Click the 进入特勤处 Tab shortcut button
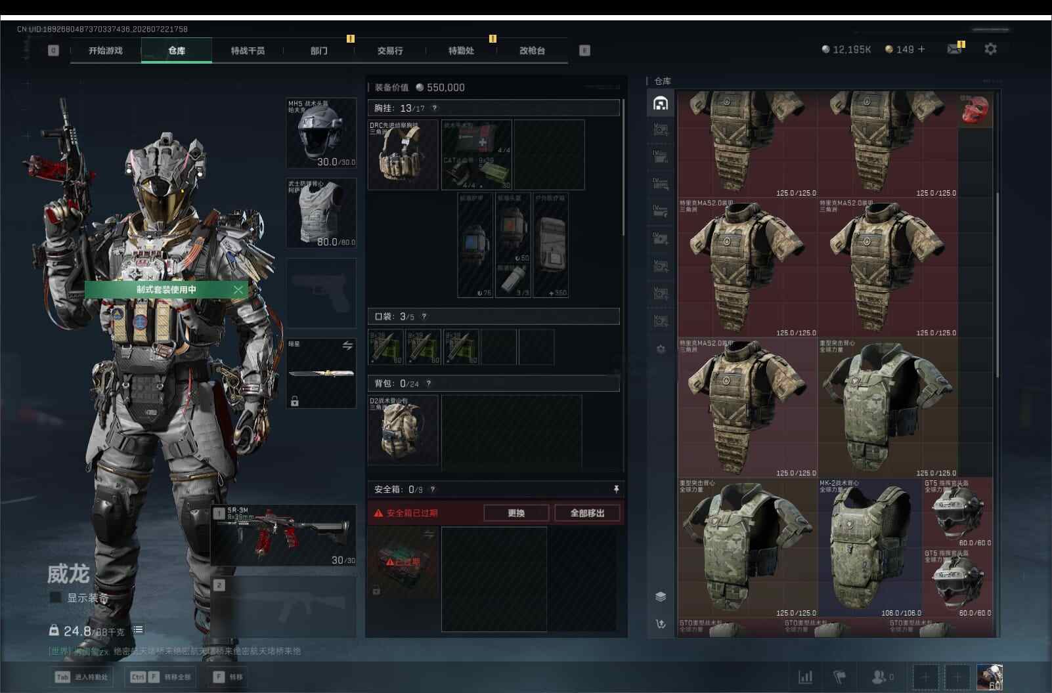Viewport: 1052px width, 693px height. [x=81, y=677]
